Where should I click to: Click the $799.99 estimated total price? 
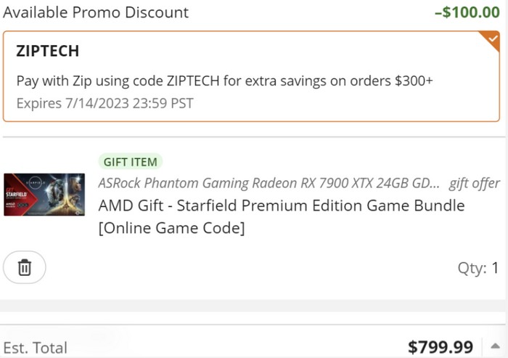click(x=441, y=347)
